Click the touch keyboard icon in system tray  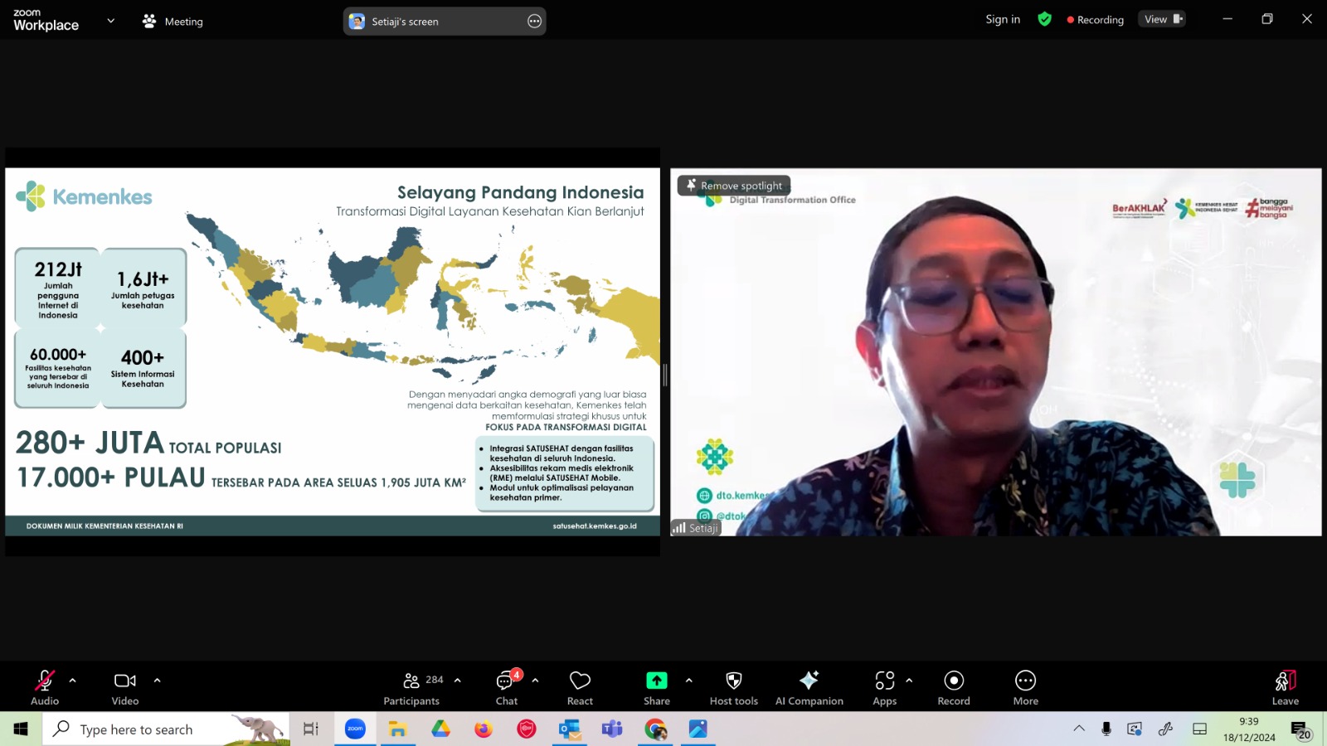pos(1199,729)
